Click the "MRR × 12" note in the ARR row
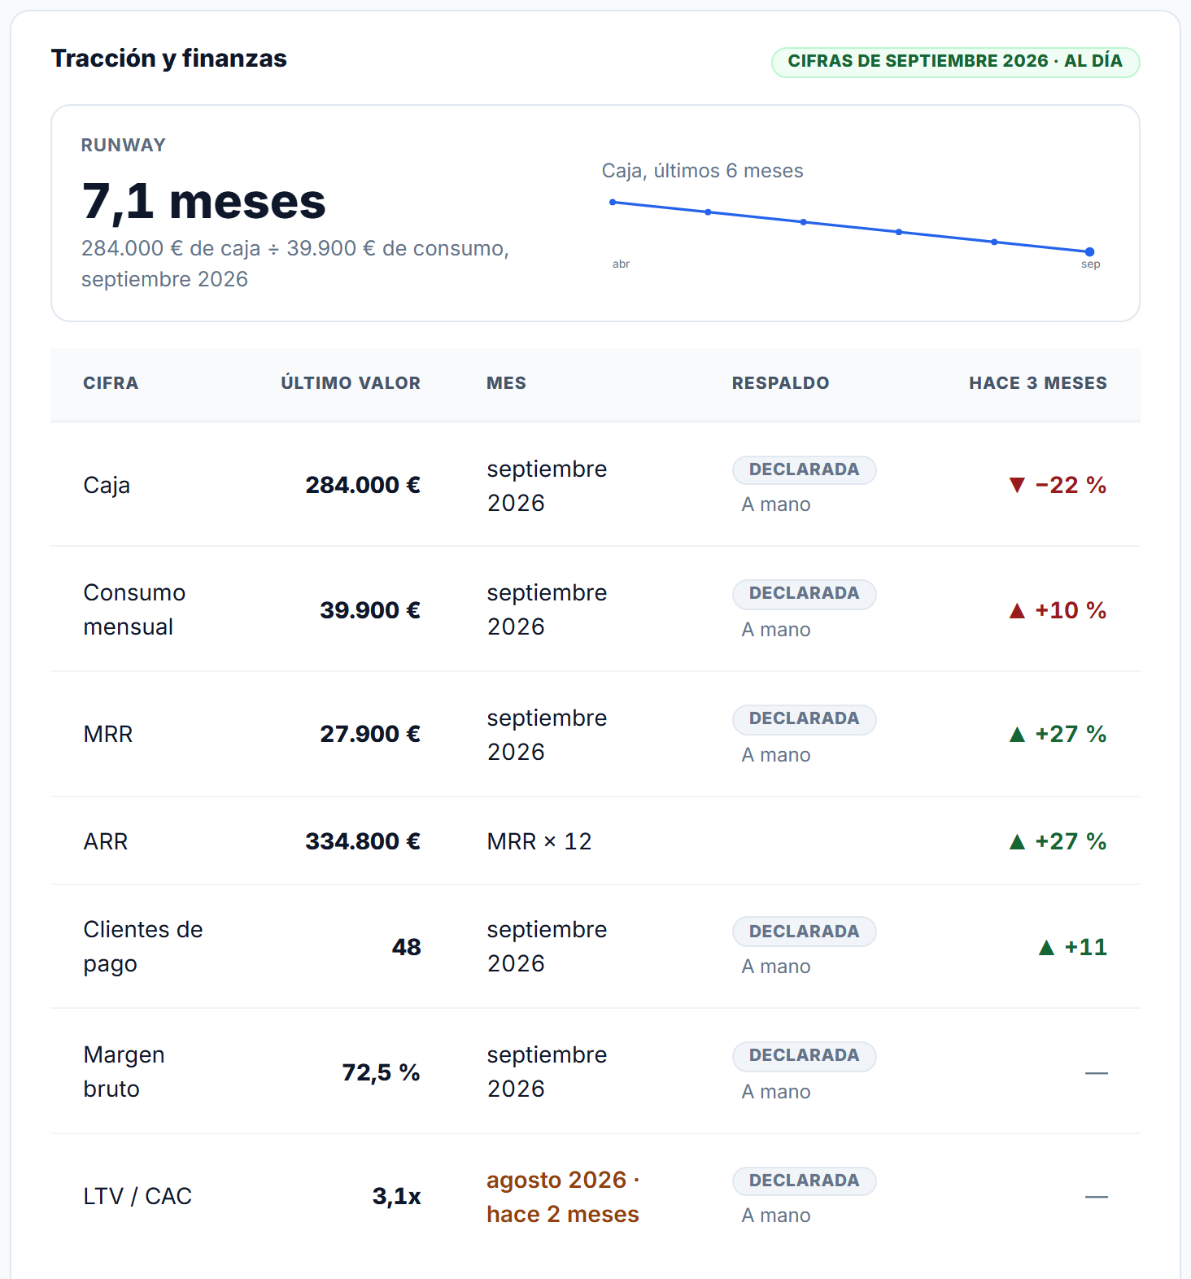This screenshot has width=1191, height=1279. (539, 842)
